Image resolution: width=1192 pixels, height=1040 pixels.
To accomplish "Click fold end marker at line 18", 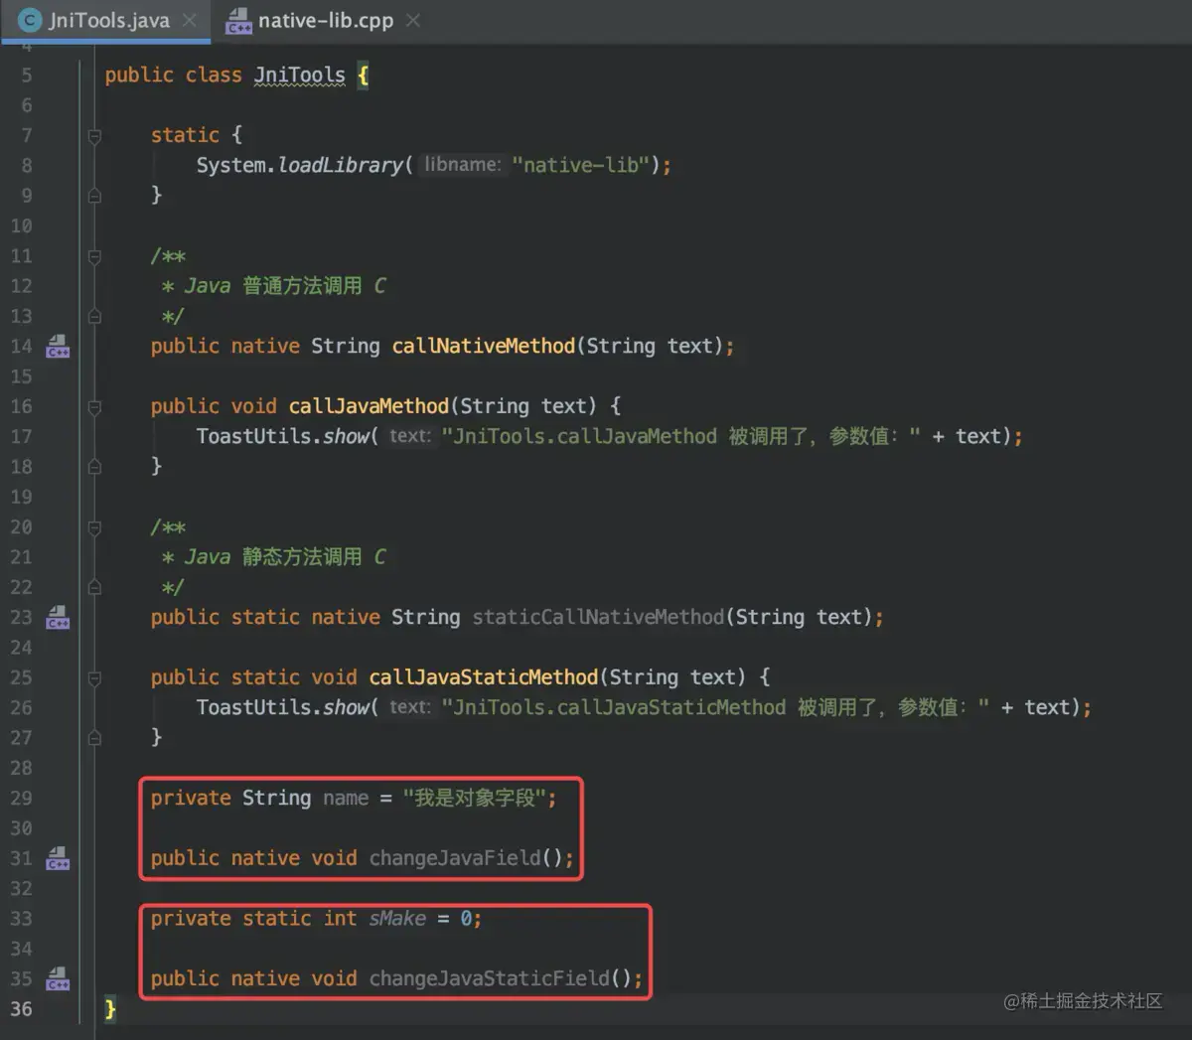I will (94, 467).
